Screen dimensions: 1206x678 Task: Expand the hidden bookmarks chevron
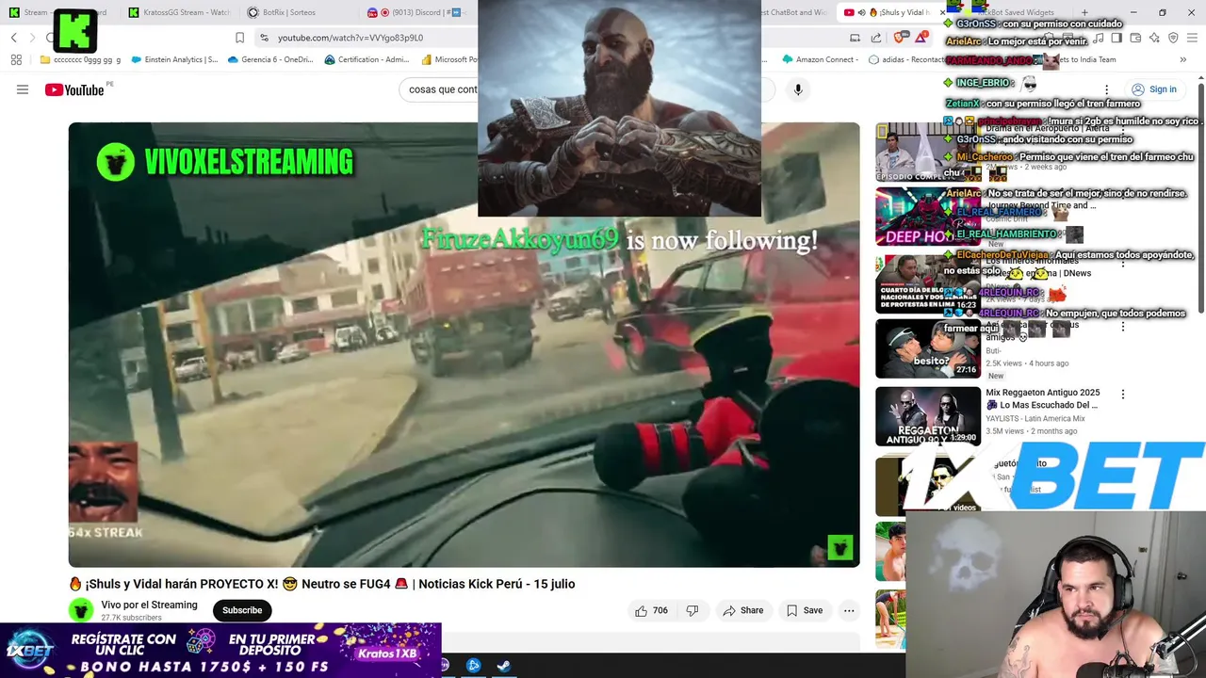tap(1183, 59)
